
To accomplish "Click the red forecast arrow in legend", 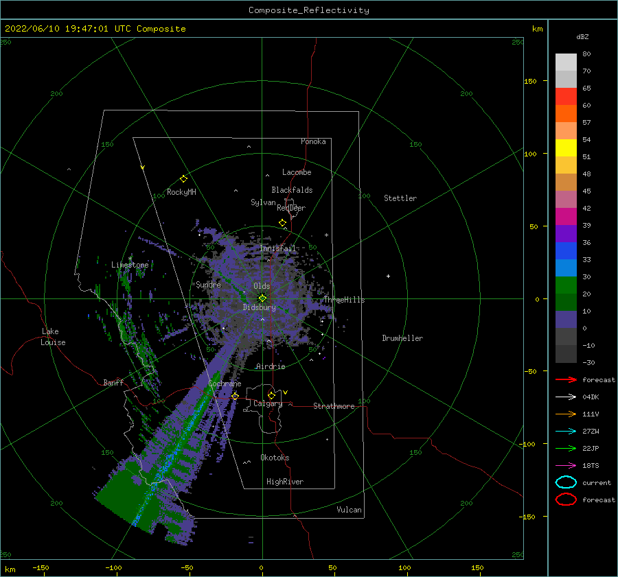I will (x=566, y=379).
